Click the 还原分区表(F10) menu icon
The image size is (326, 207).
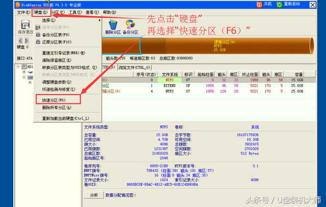tap(38, 42)
